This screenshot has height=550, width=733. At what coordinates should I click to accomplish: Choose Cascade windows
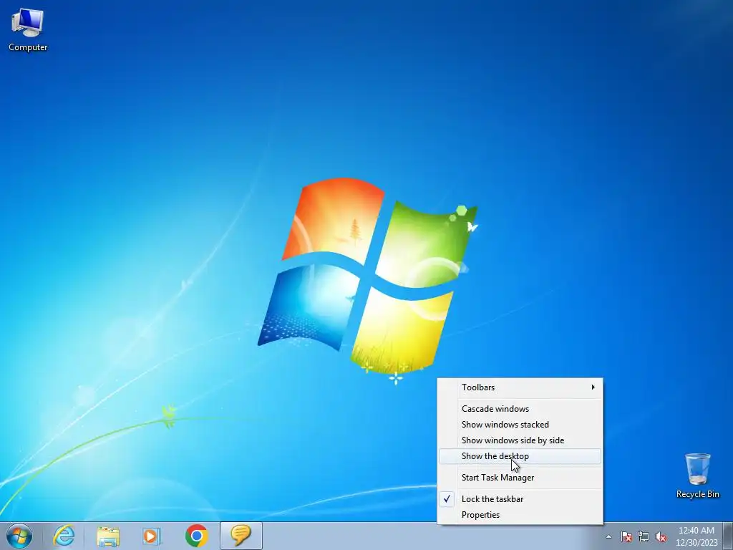pyautogui.click(x=520, y=409)
